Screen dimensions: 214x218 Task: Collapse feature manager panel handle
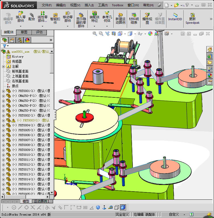tap(55, 115)
